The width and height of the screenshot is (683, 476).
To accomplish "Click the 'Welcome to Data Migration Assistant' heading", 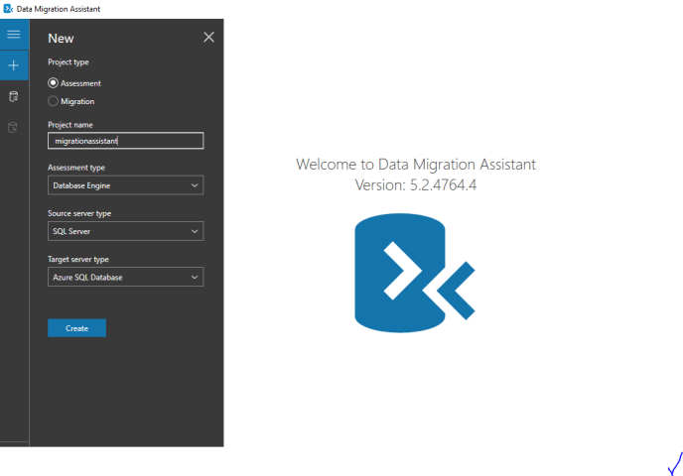I will 416,165.
